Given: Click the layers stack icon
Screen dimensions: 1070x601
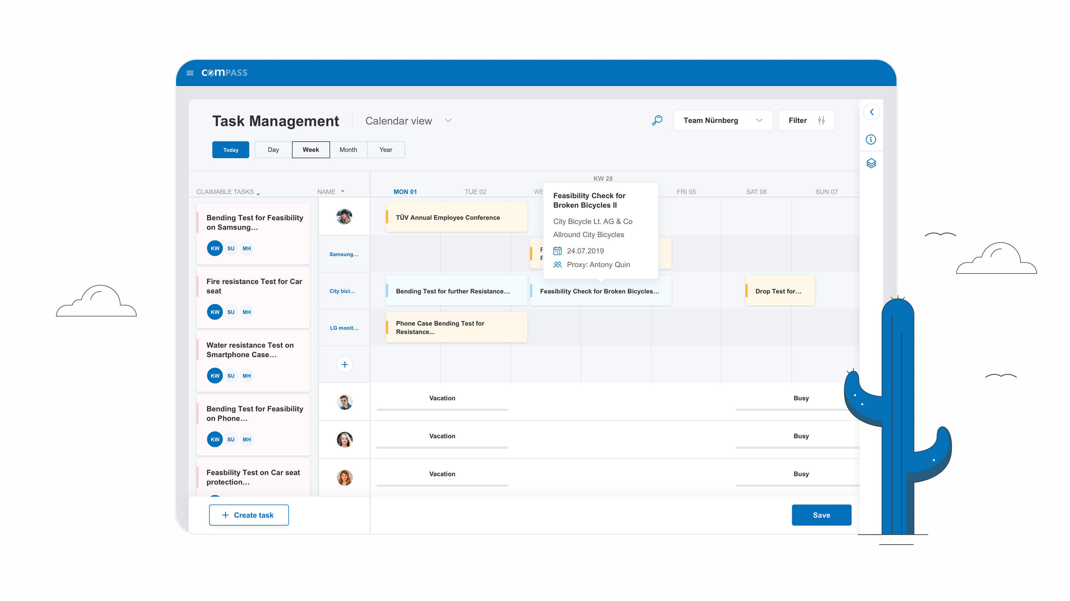Looking at the screenshot, I should pos(872,163).
